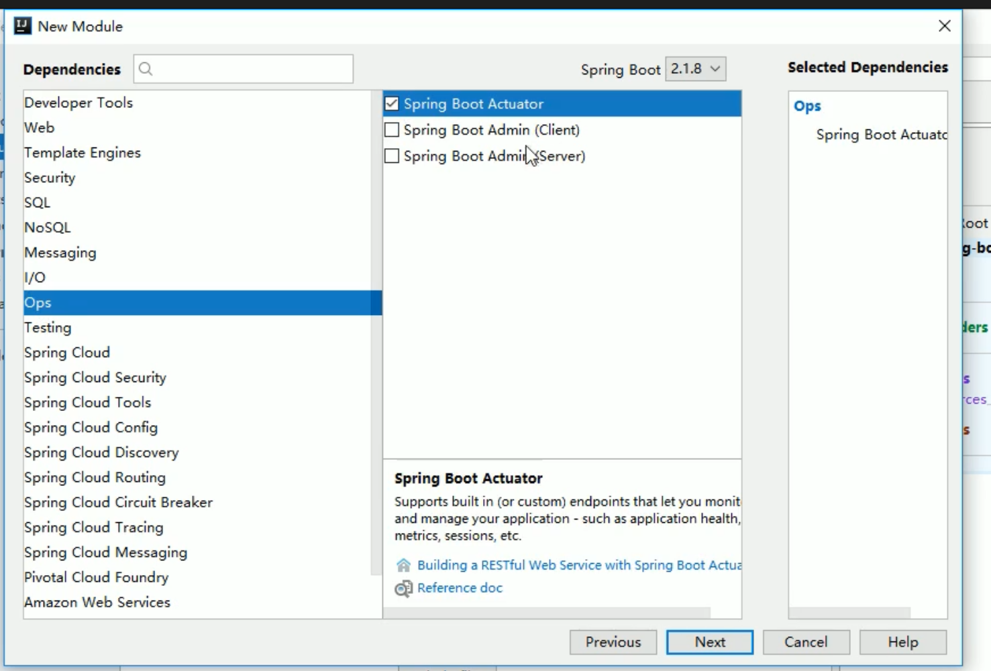The height and width of the screenshot is (671, 991).
Task: Select the Web category
Action: point(39,127)
